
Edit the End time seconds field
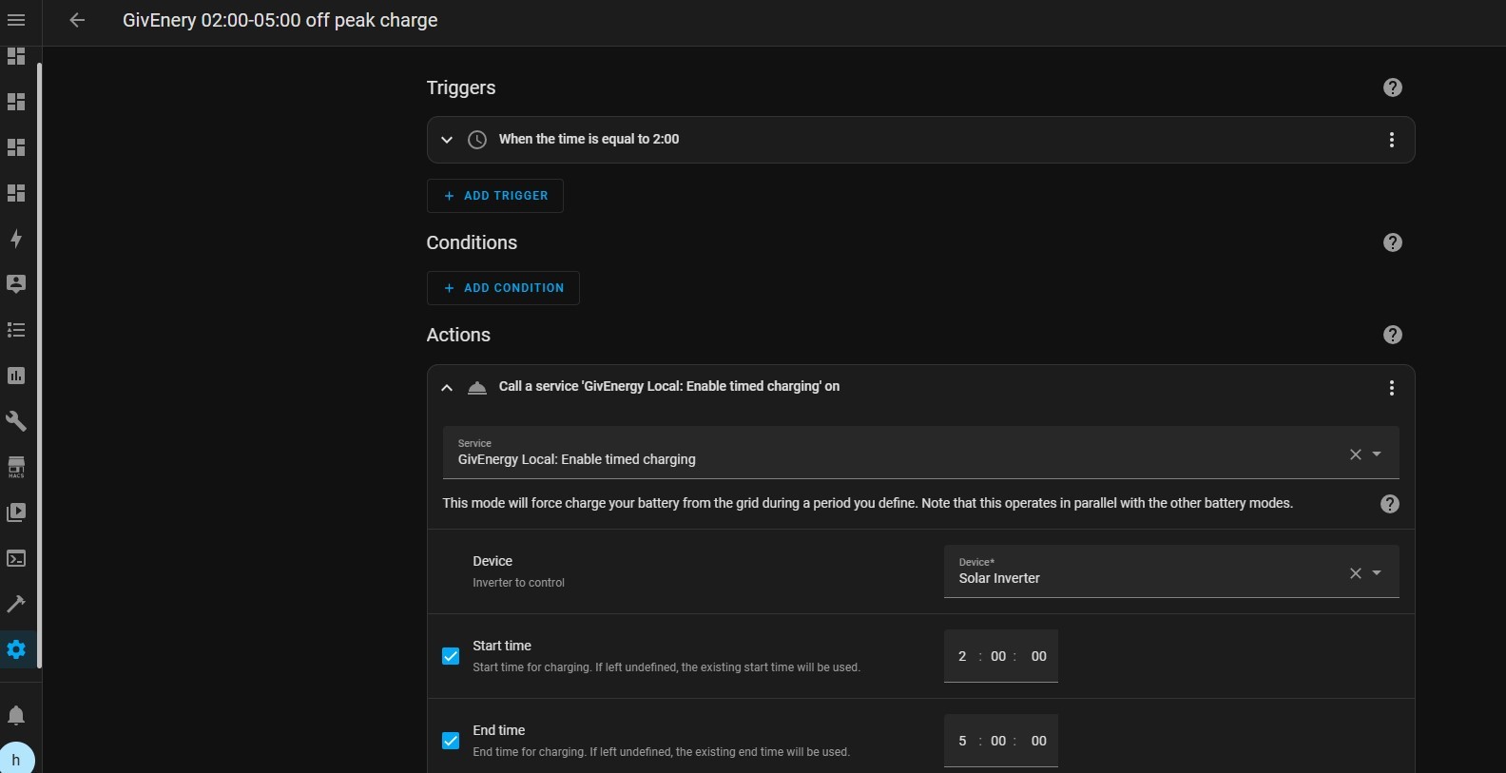click(1039, 741)
